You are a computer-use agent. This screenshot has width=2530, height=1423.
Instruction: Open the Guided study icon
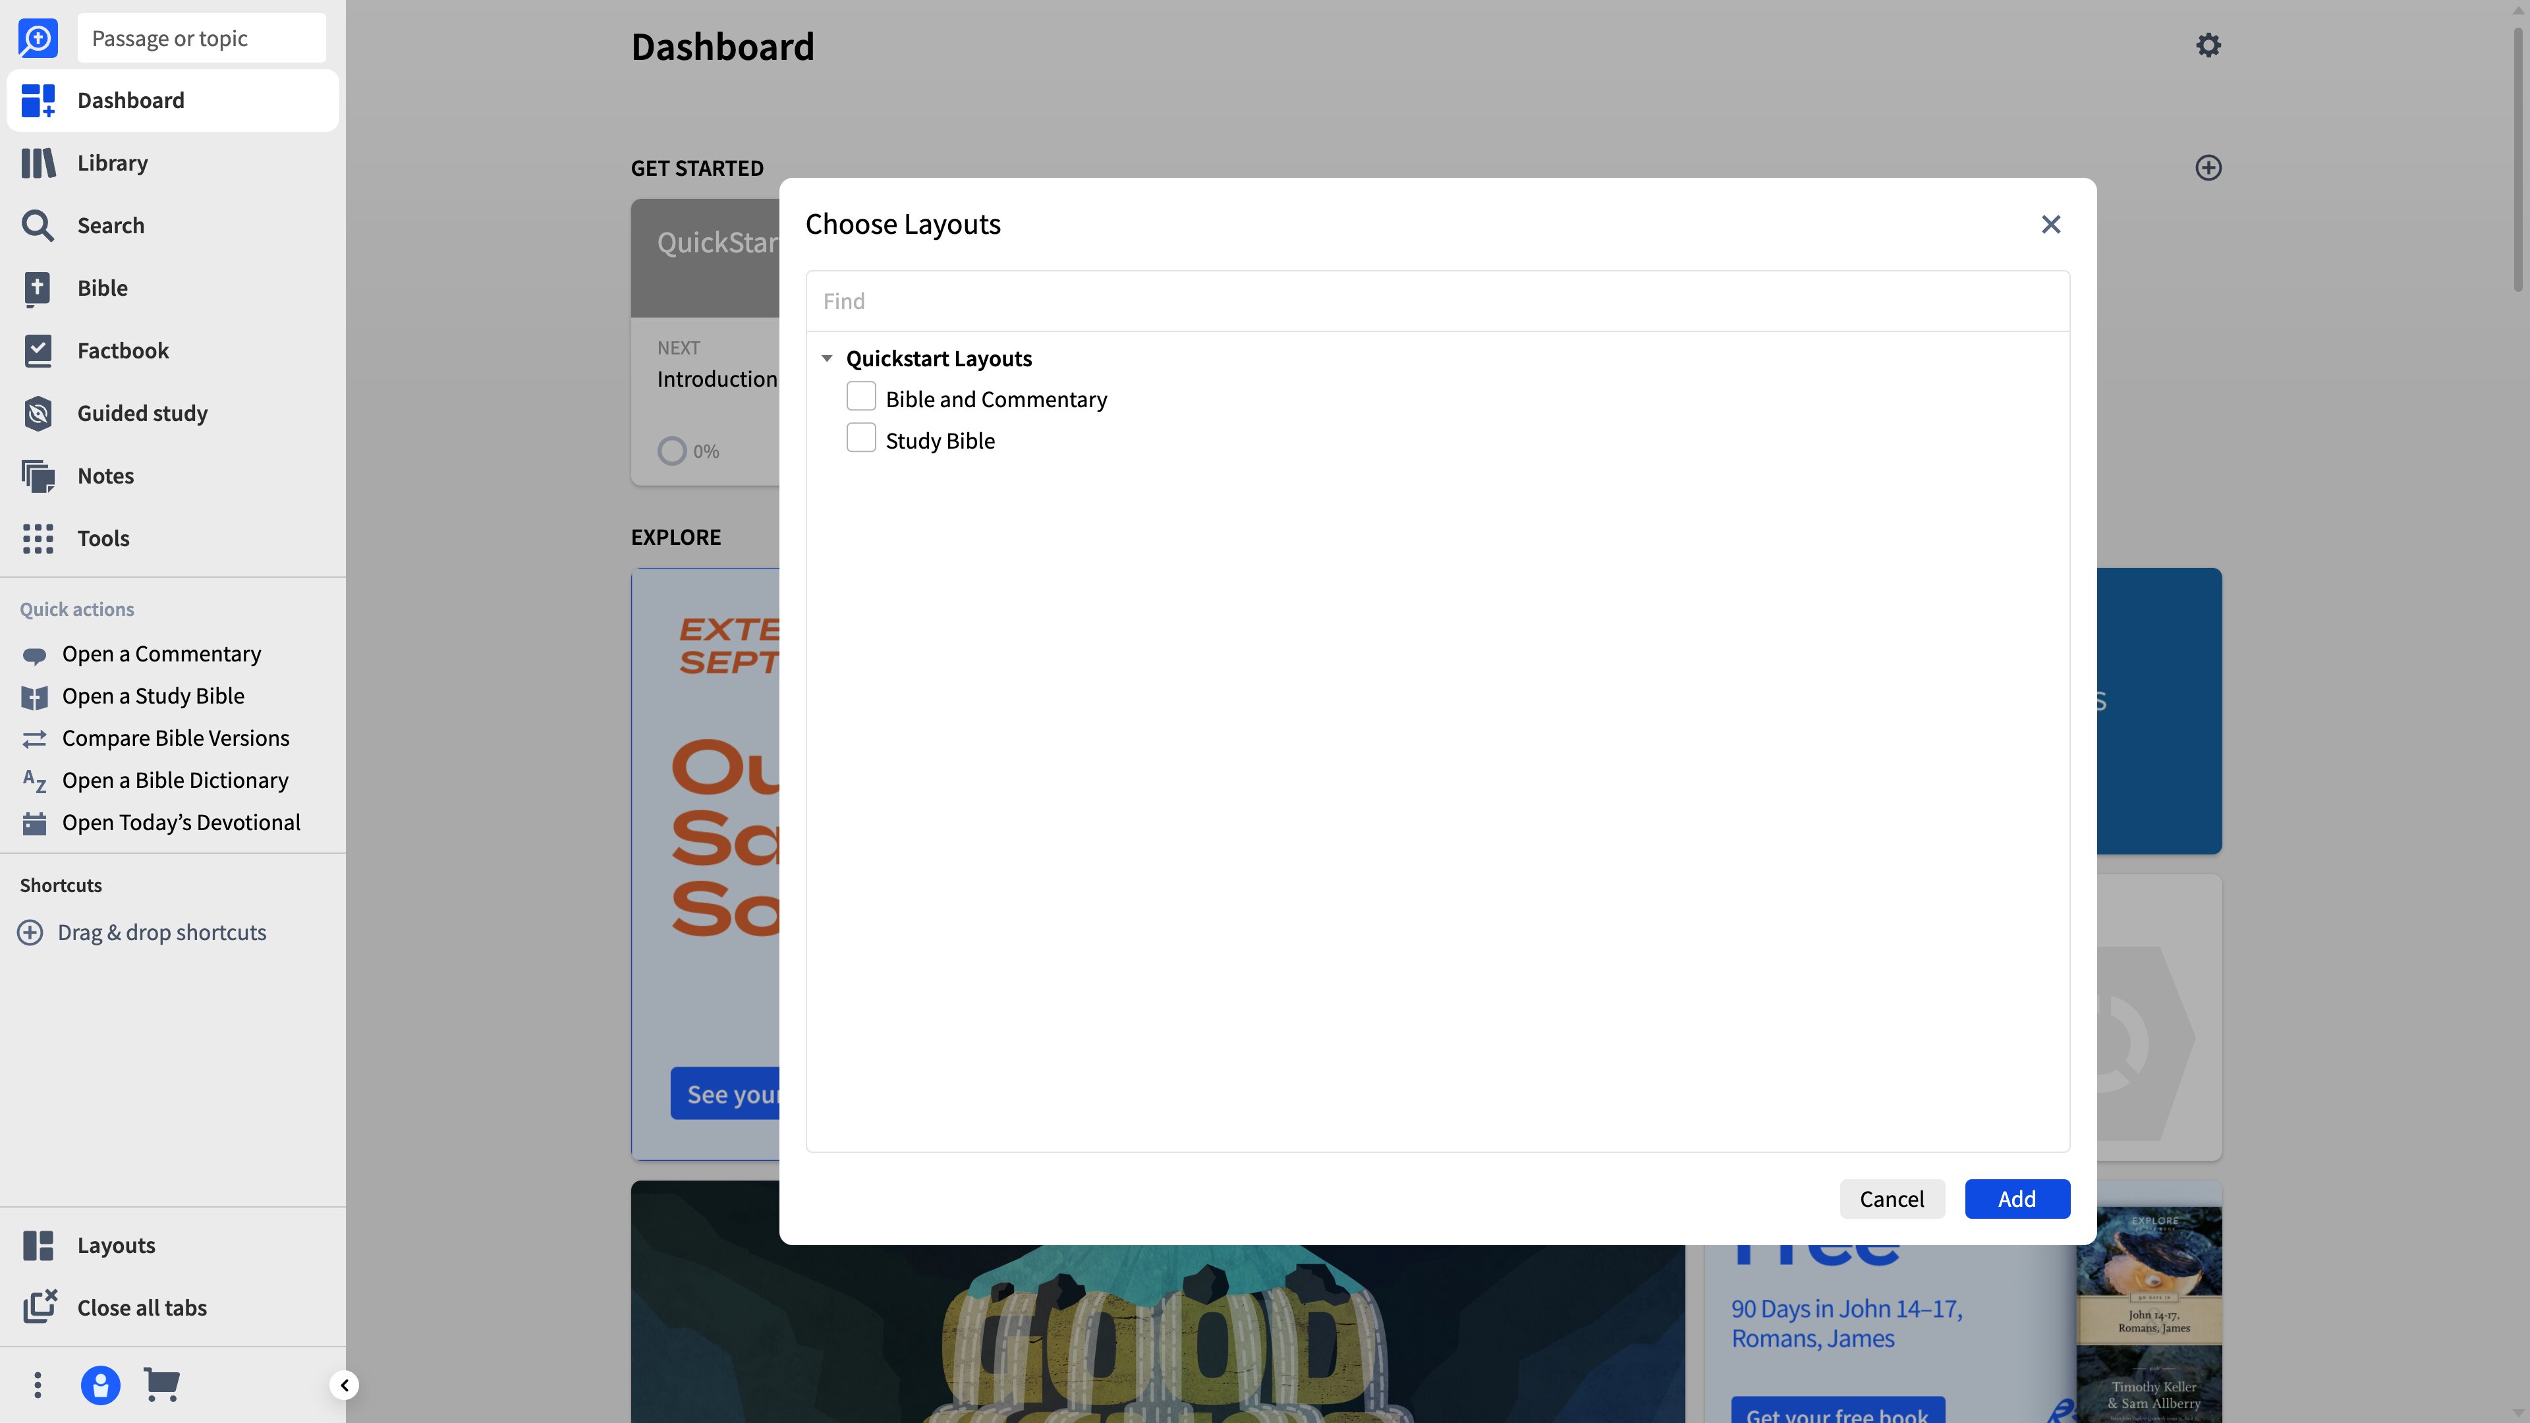tap(38, 414)
